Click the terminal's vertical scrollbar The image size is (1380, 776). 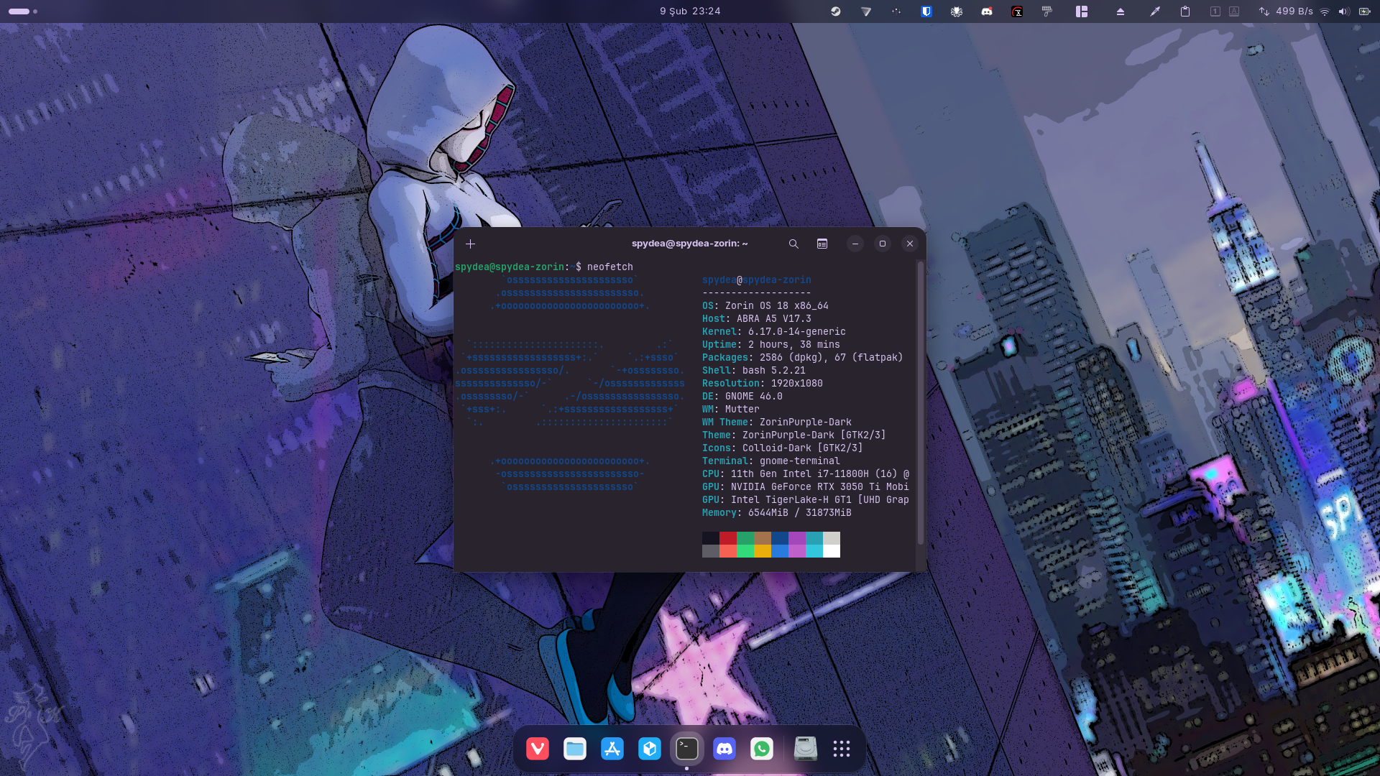920,402
